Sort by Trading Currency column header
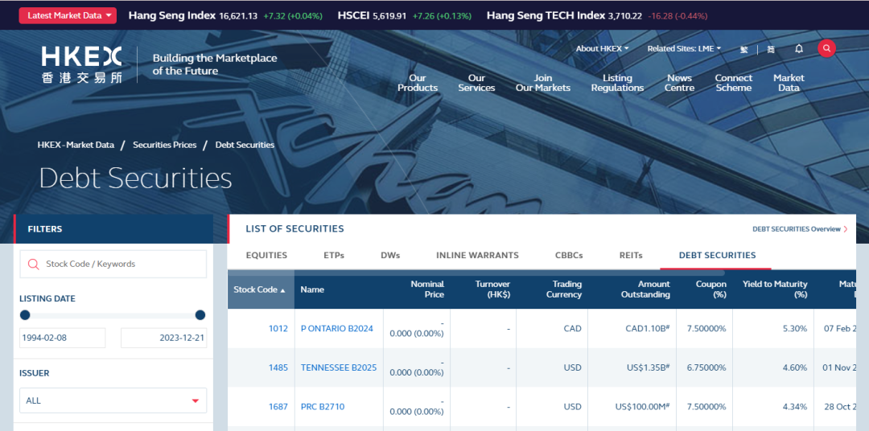The image size is (869, 431). click(x=563, y=289)
